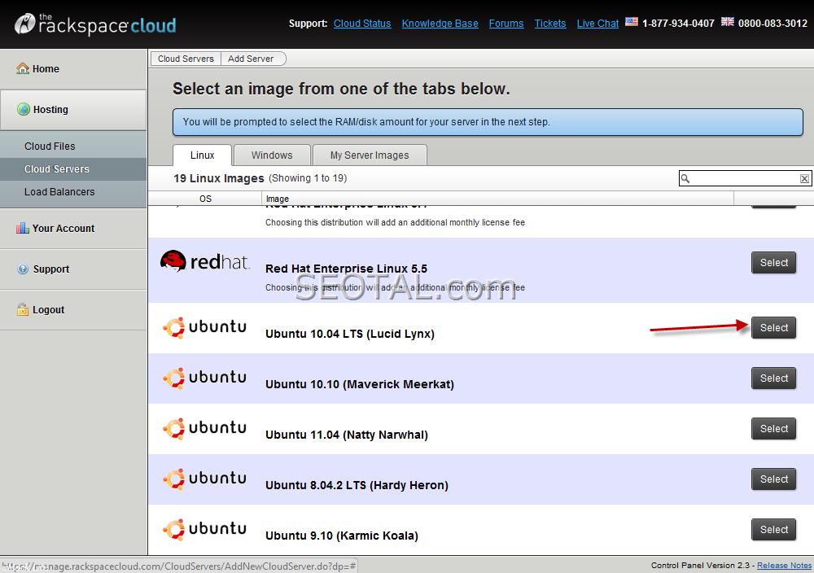Click 'Red Hat Enterprise Linux 5.5' text
The image size is (814, 573).
click(346, 269)
